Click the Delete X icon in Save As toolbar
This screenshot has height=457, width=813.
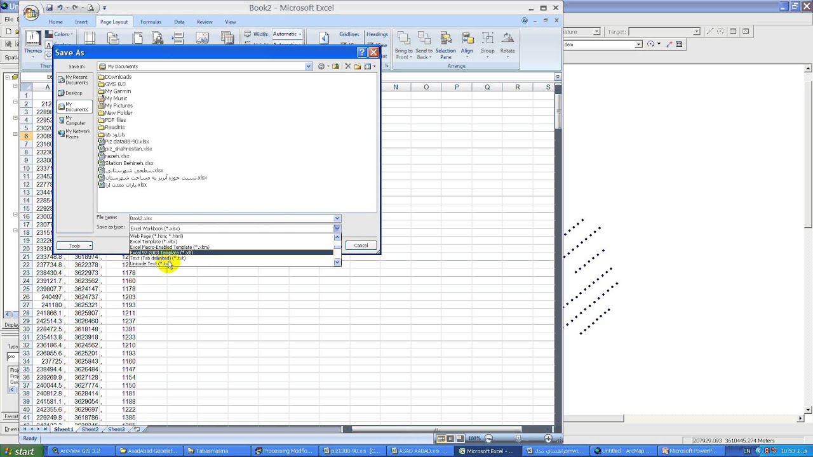[x=347, y=66]
